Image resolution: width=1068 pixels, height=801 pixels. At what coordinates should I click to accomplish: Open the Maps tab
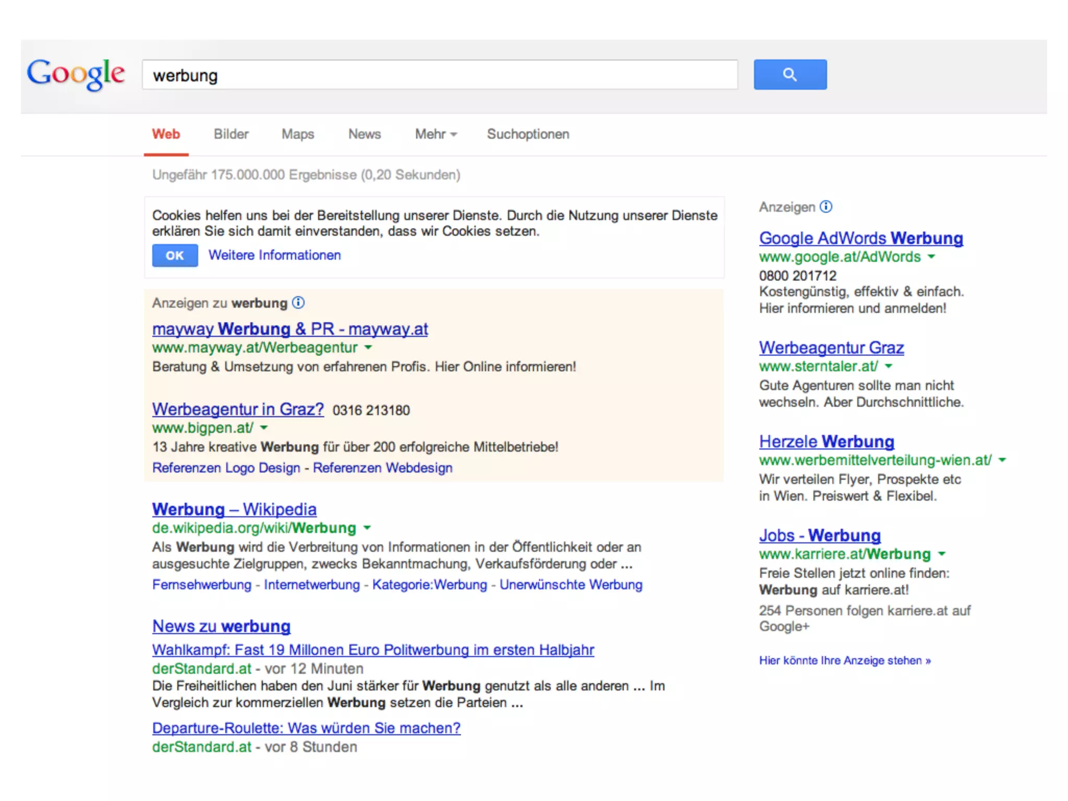click(298, 134)
